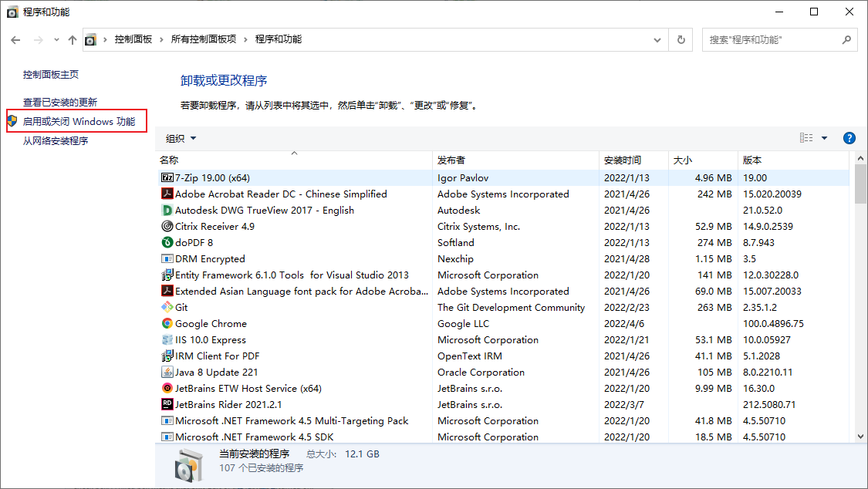Open 查看已安装的更新 link
This screenshot has width=868, height=489.
pyautogui.click(x=59, y=103)
